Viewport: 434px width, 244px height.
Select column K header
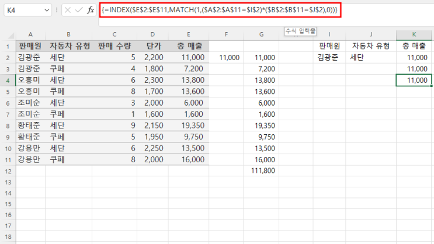coord(414,34)
